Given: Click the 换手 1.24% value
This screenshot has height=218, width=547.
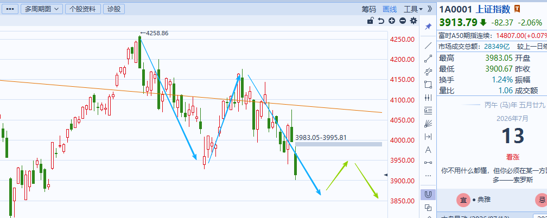Looking at the screenshot, I should pos(503,80).
